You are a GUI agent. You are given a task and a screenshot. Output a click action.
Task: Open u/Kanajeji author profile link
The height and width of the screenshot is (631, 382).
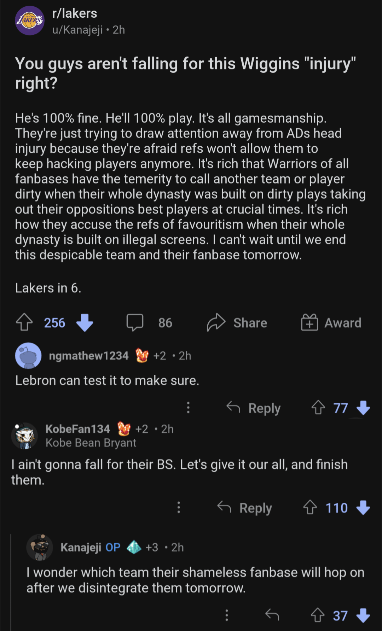(x=77, y=30)
